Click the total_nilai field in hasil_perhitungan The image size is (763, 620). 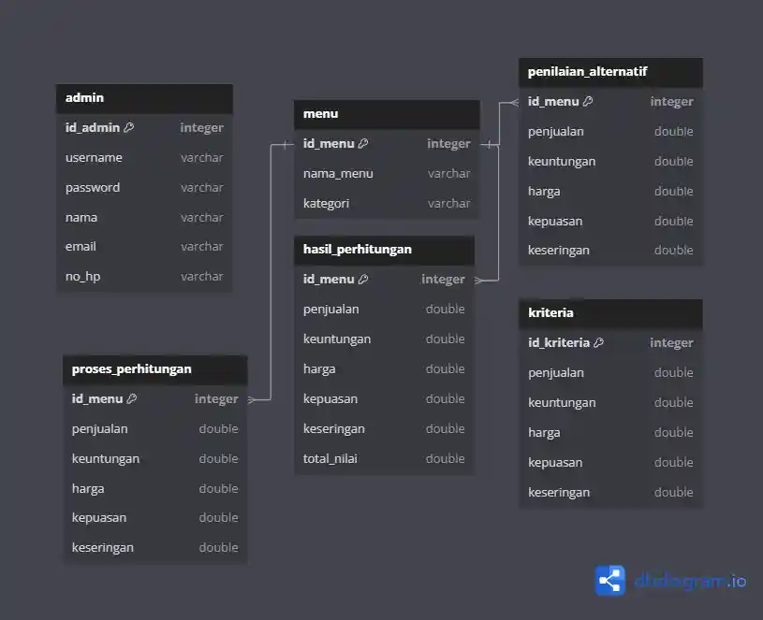tap(384, 459)
